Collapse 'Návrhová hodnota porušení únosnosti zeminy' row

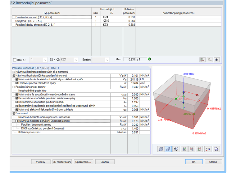pos(16,121)
